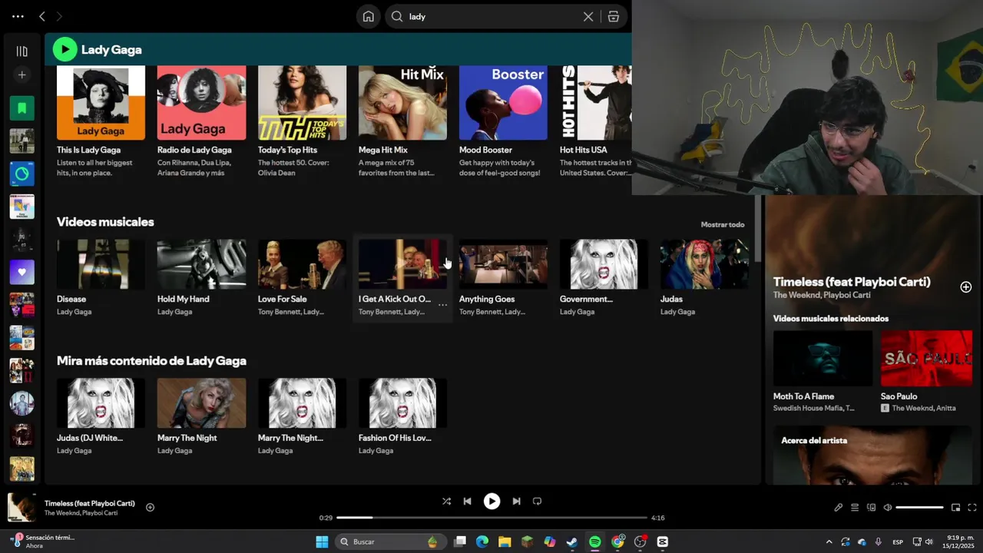Open the green bookmark Your Episodes item
This screenshot has width=983, height=553.
pos(22,108)
